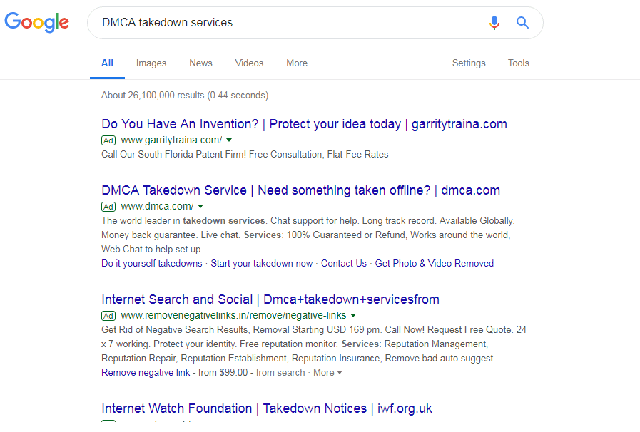Click the search box with DMCA query

pyautogui.click(x=285, y=23)
